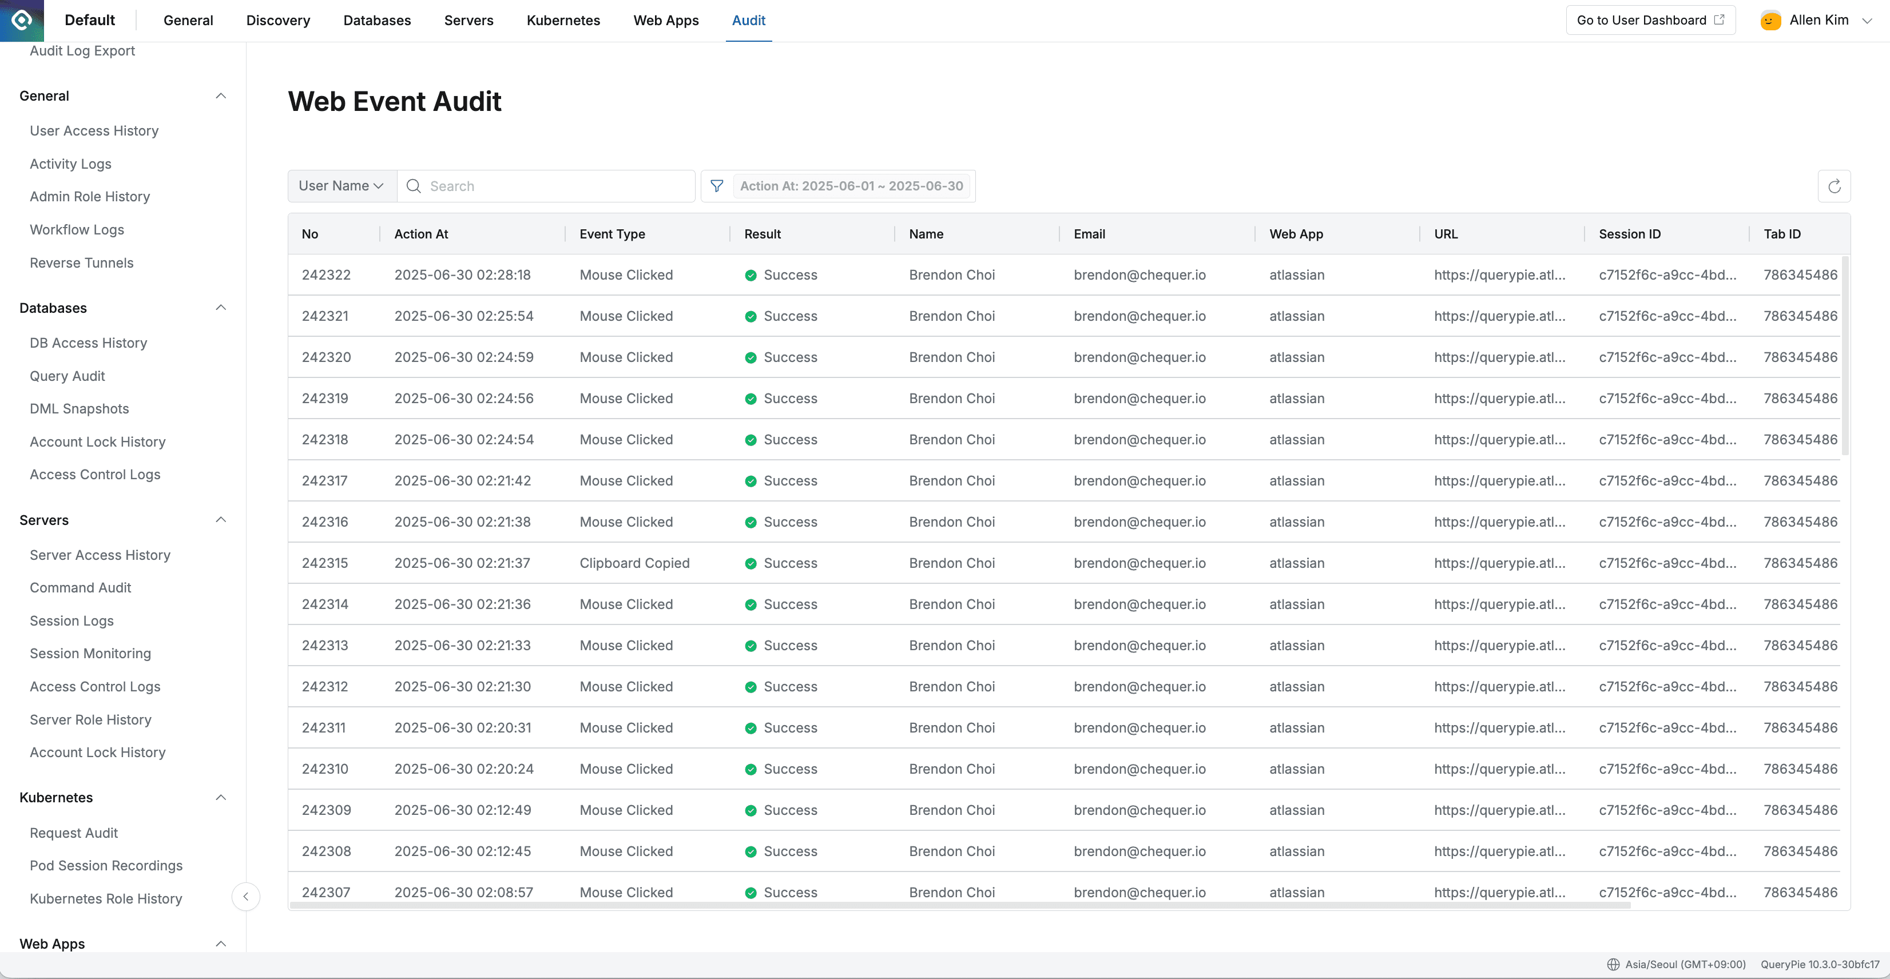
Task: Switch to the Discovery tab
Action: pyautogui.click(x=277, y=20)
